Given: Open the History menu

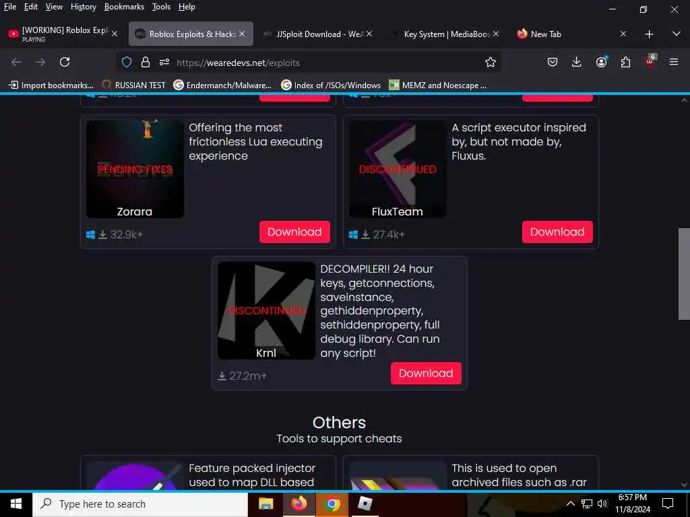Looking at the screenshot, I should (x=83, y=7).
